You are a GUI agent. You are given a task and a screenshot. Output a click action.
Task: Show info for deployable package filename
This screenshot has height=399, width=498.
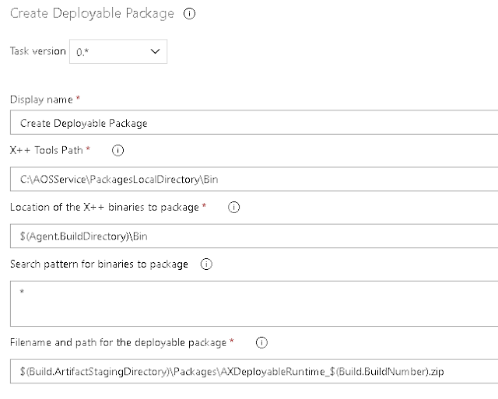261,342
